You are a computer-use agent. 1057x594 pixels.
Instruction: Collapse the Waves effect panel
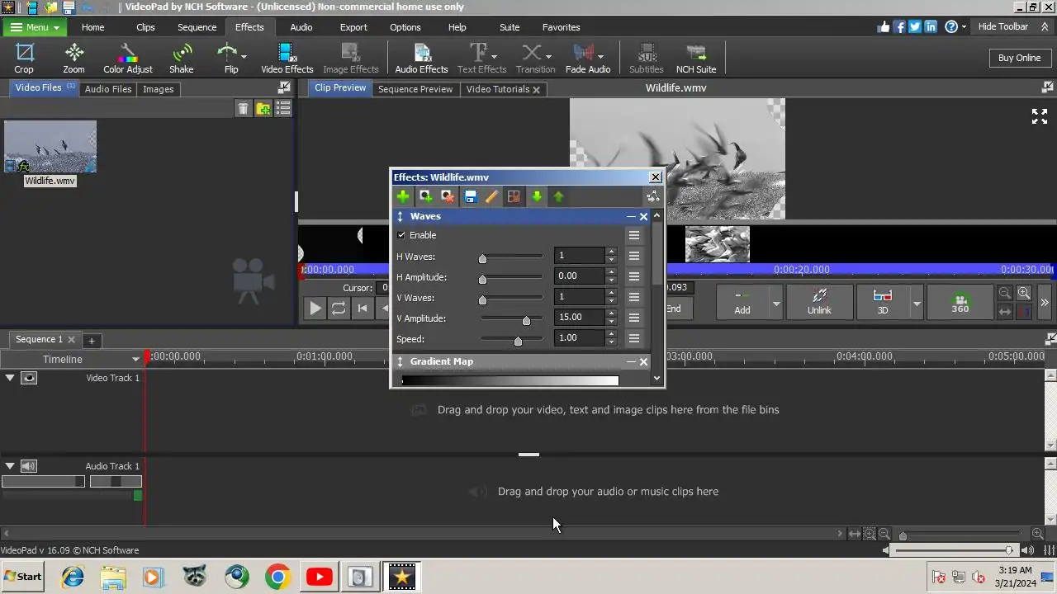click(631, 217)
